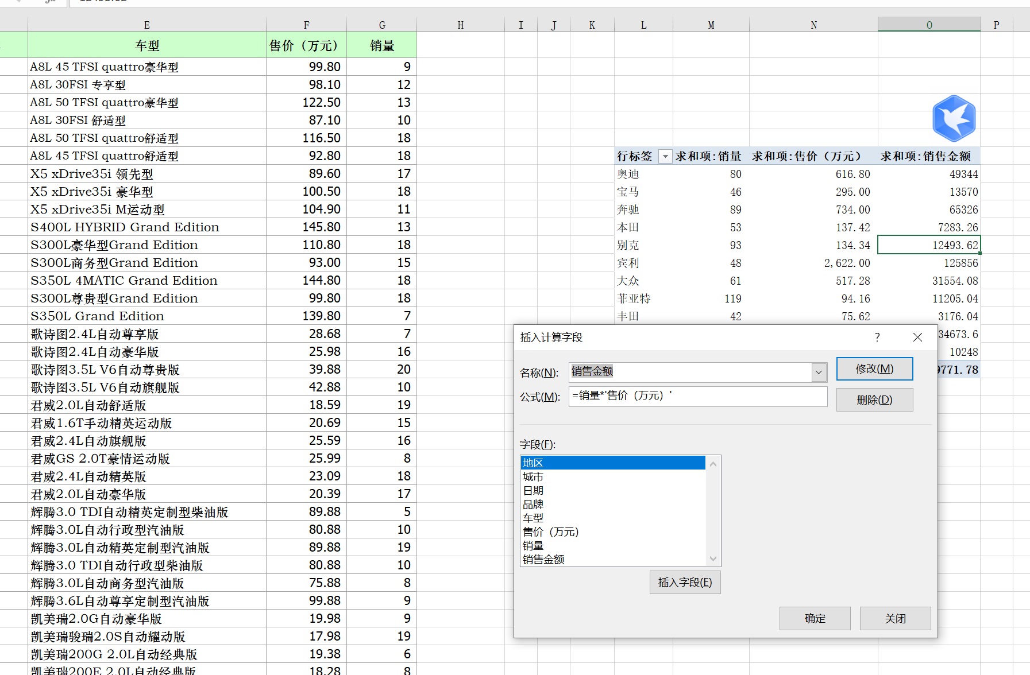This screenshot has height=675, width=1030.
Task: Select 日期 in the field list
Action: 613,491
